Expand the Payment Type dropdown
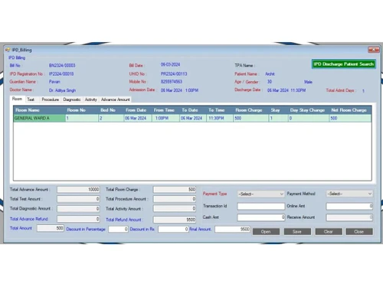 pos(260,194)
